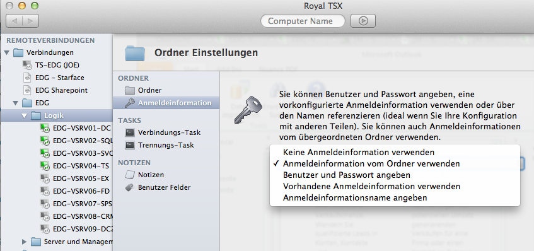Click the EDG-VSRV01-DC connected RDP icon
This screenshot has width=534, height=251.
(x=45, y=128)
